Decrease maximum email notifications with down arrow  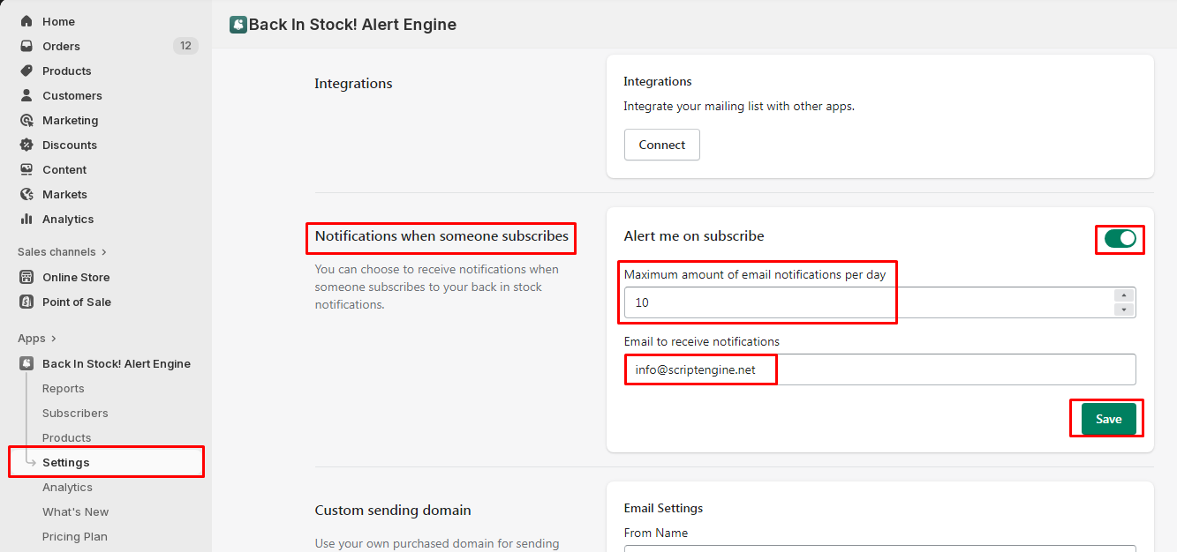coord(1124,310)
